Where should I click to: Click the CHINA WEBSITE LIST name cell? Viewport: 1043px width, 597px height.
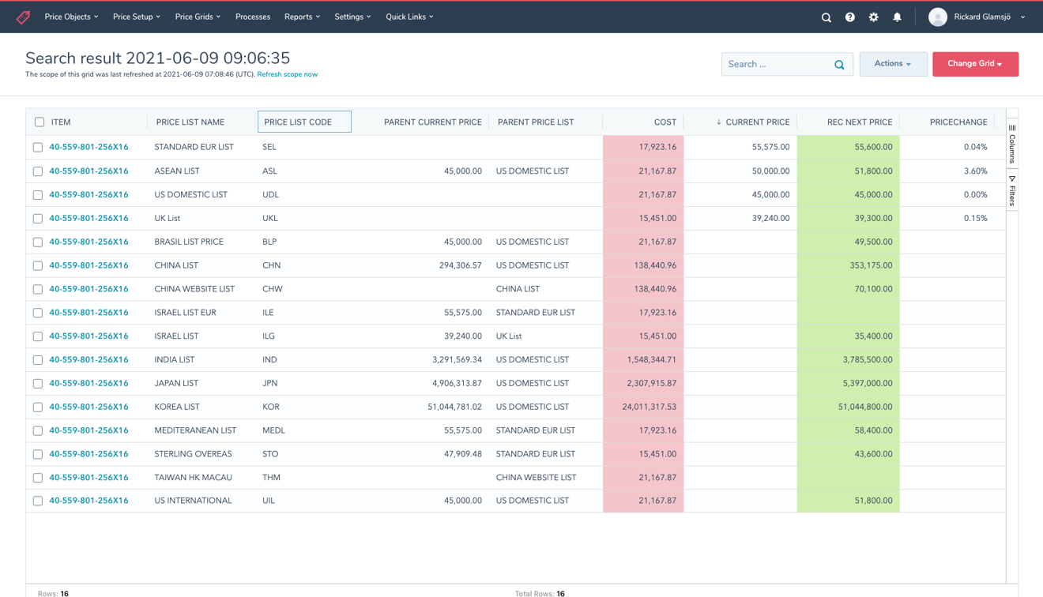[x=194, y=289]
